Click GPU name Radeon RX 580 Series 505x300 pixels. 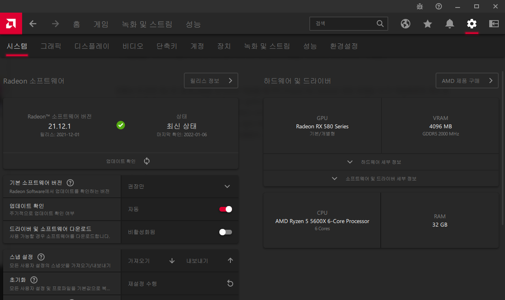coord(322,126)
